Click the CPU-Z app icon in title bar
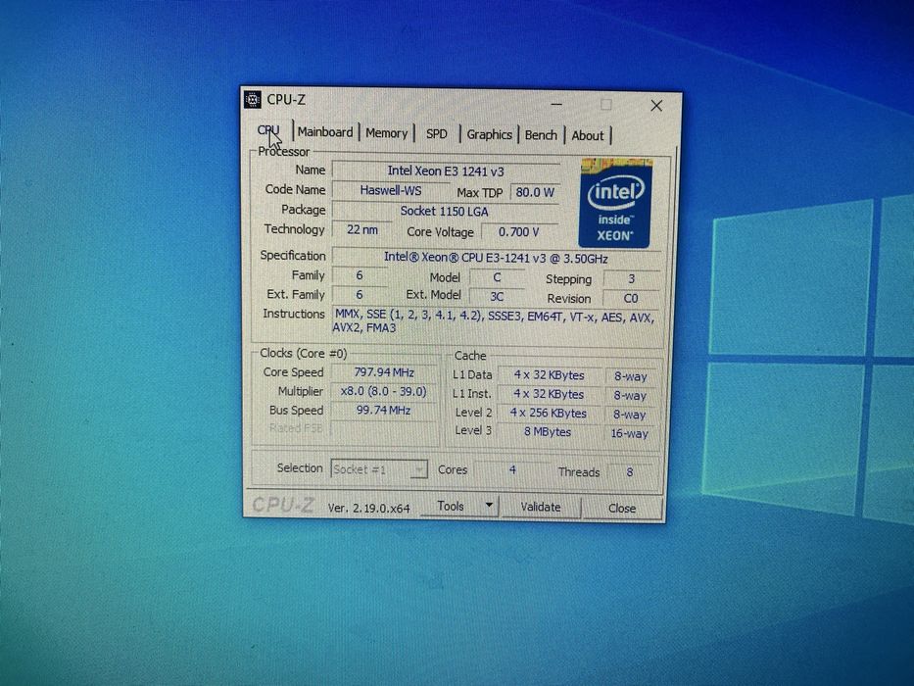The image size is (914, 686). [x=253, y=99]
